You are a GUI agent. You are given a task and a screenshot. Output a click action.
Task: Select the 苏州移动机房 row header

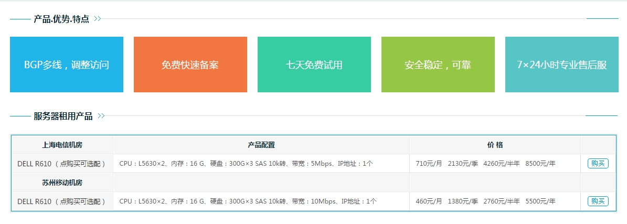62,183
